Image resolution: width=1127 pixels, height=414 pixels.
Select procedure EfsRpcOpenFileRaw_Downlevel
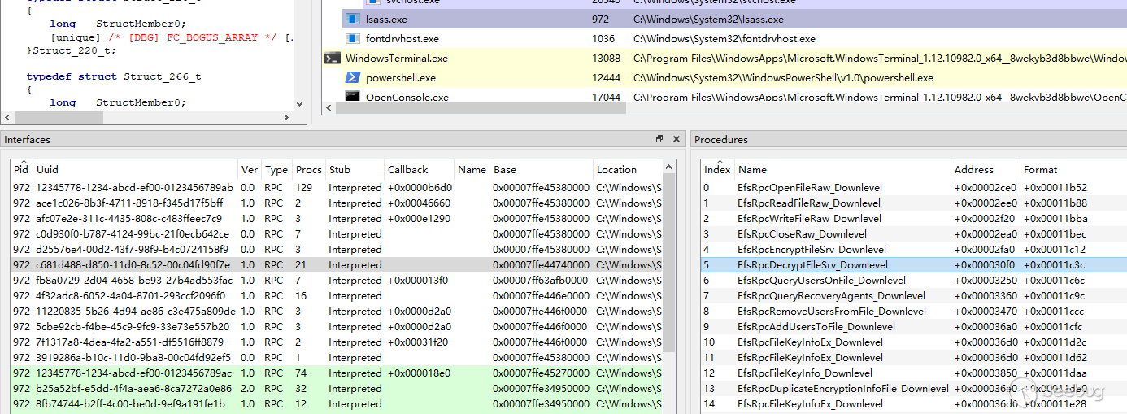(x=810, y=187)
